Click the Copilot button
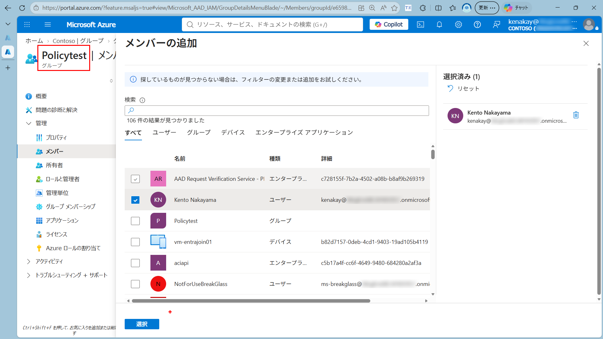This screenshot has height=339, width=603. click(x=389, y=24)
